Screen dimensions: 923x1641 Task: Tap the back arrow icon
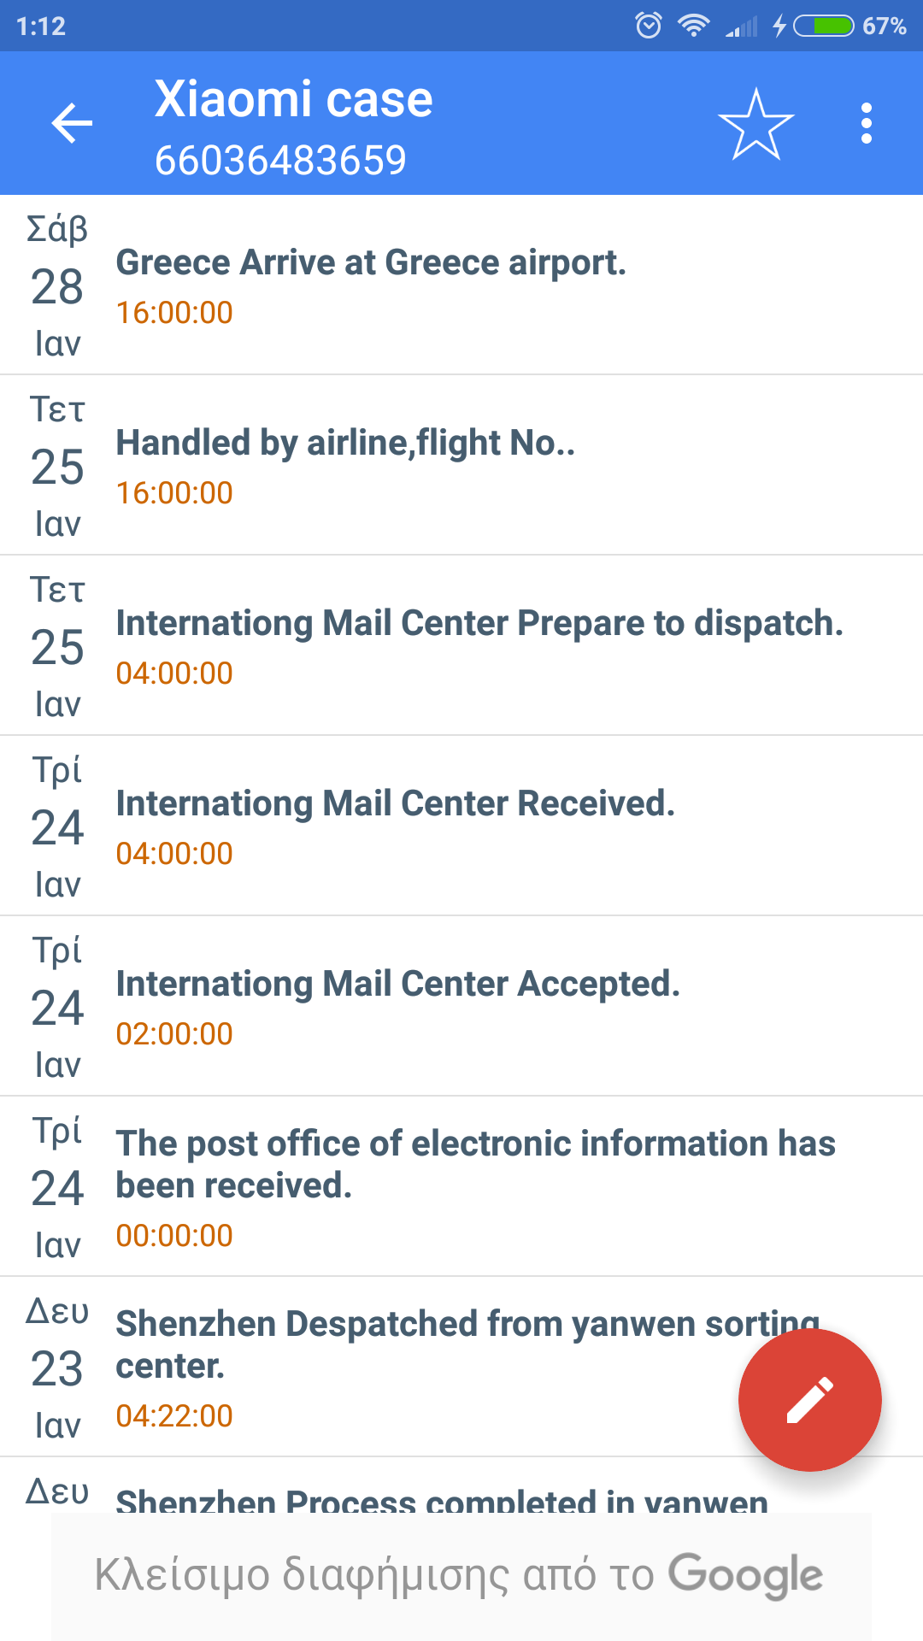point(72,124)
